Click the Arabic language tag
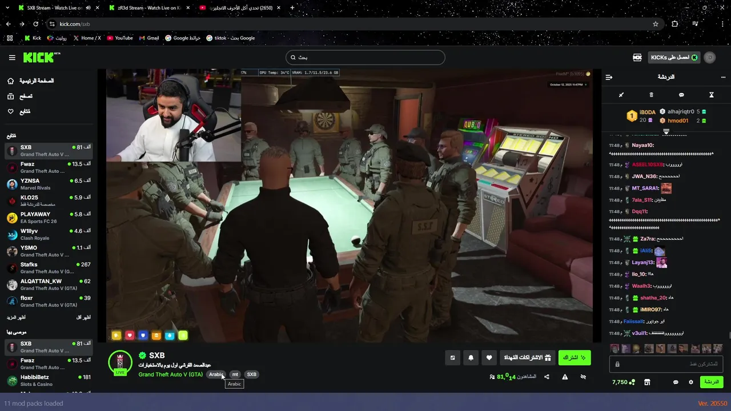This screenshot has width=731, height=411. 216,374
